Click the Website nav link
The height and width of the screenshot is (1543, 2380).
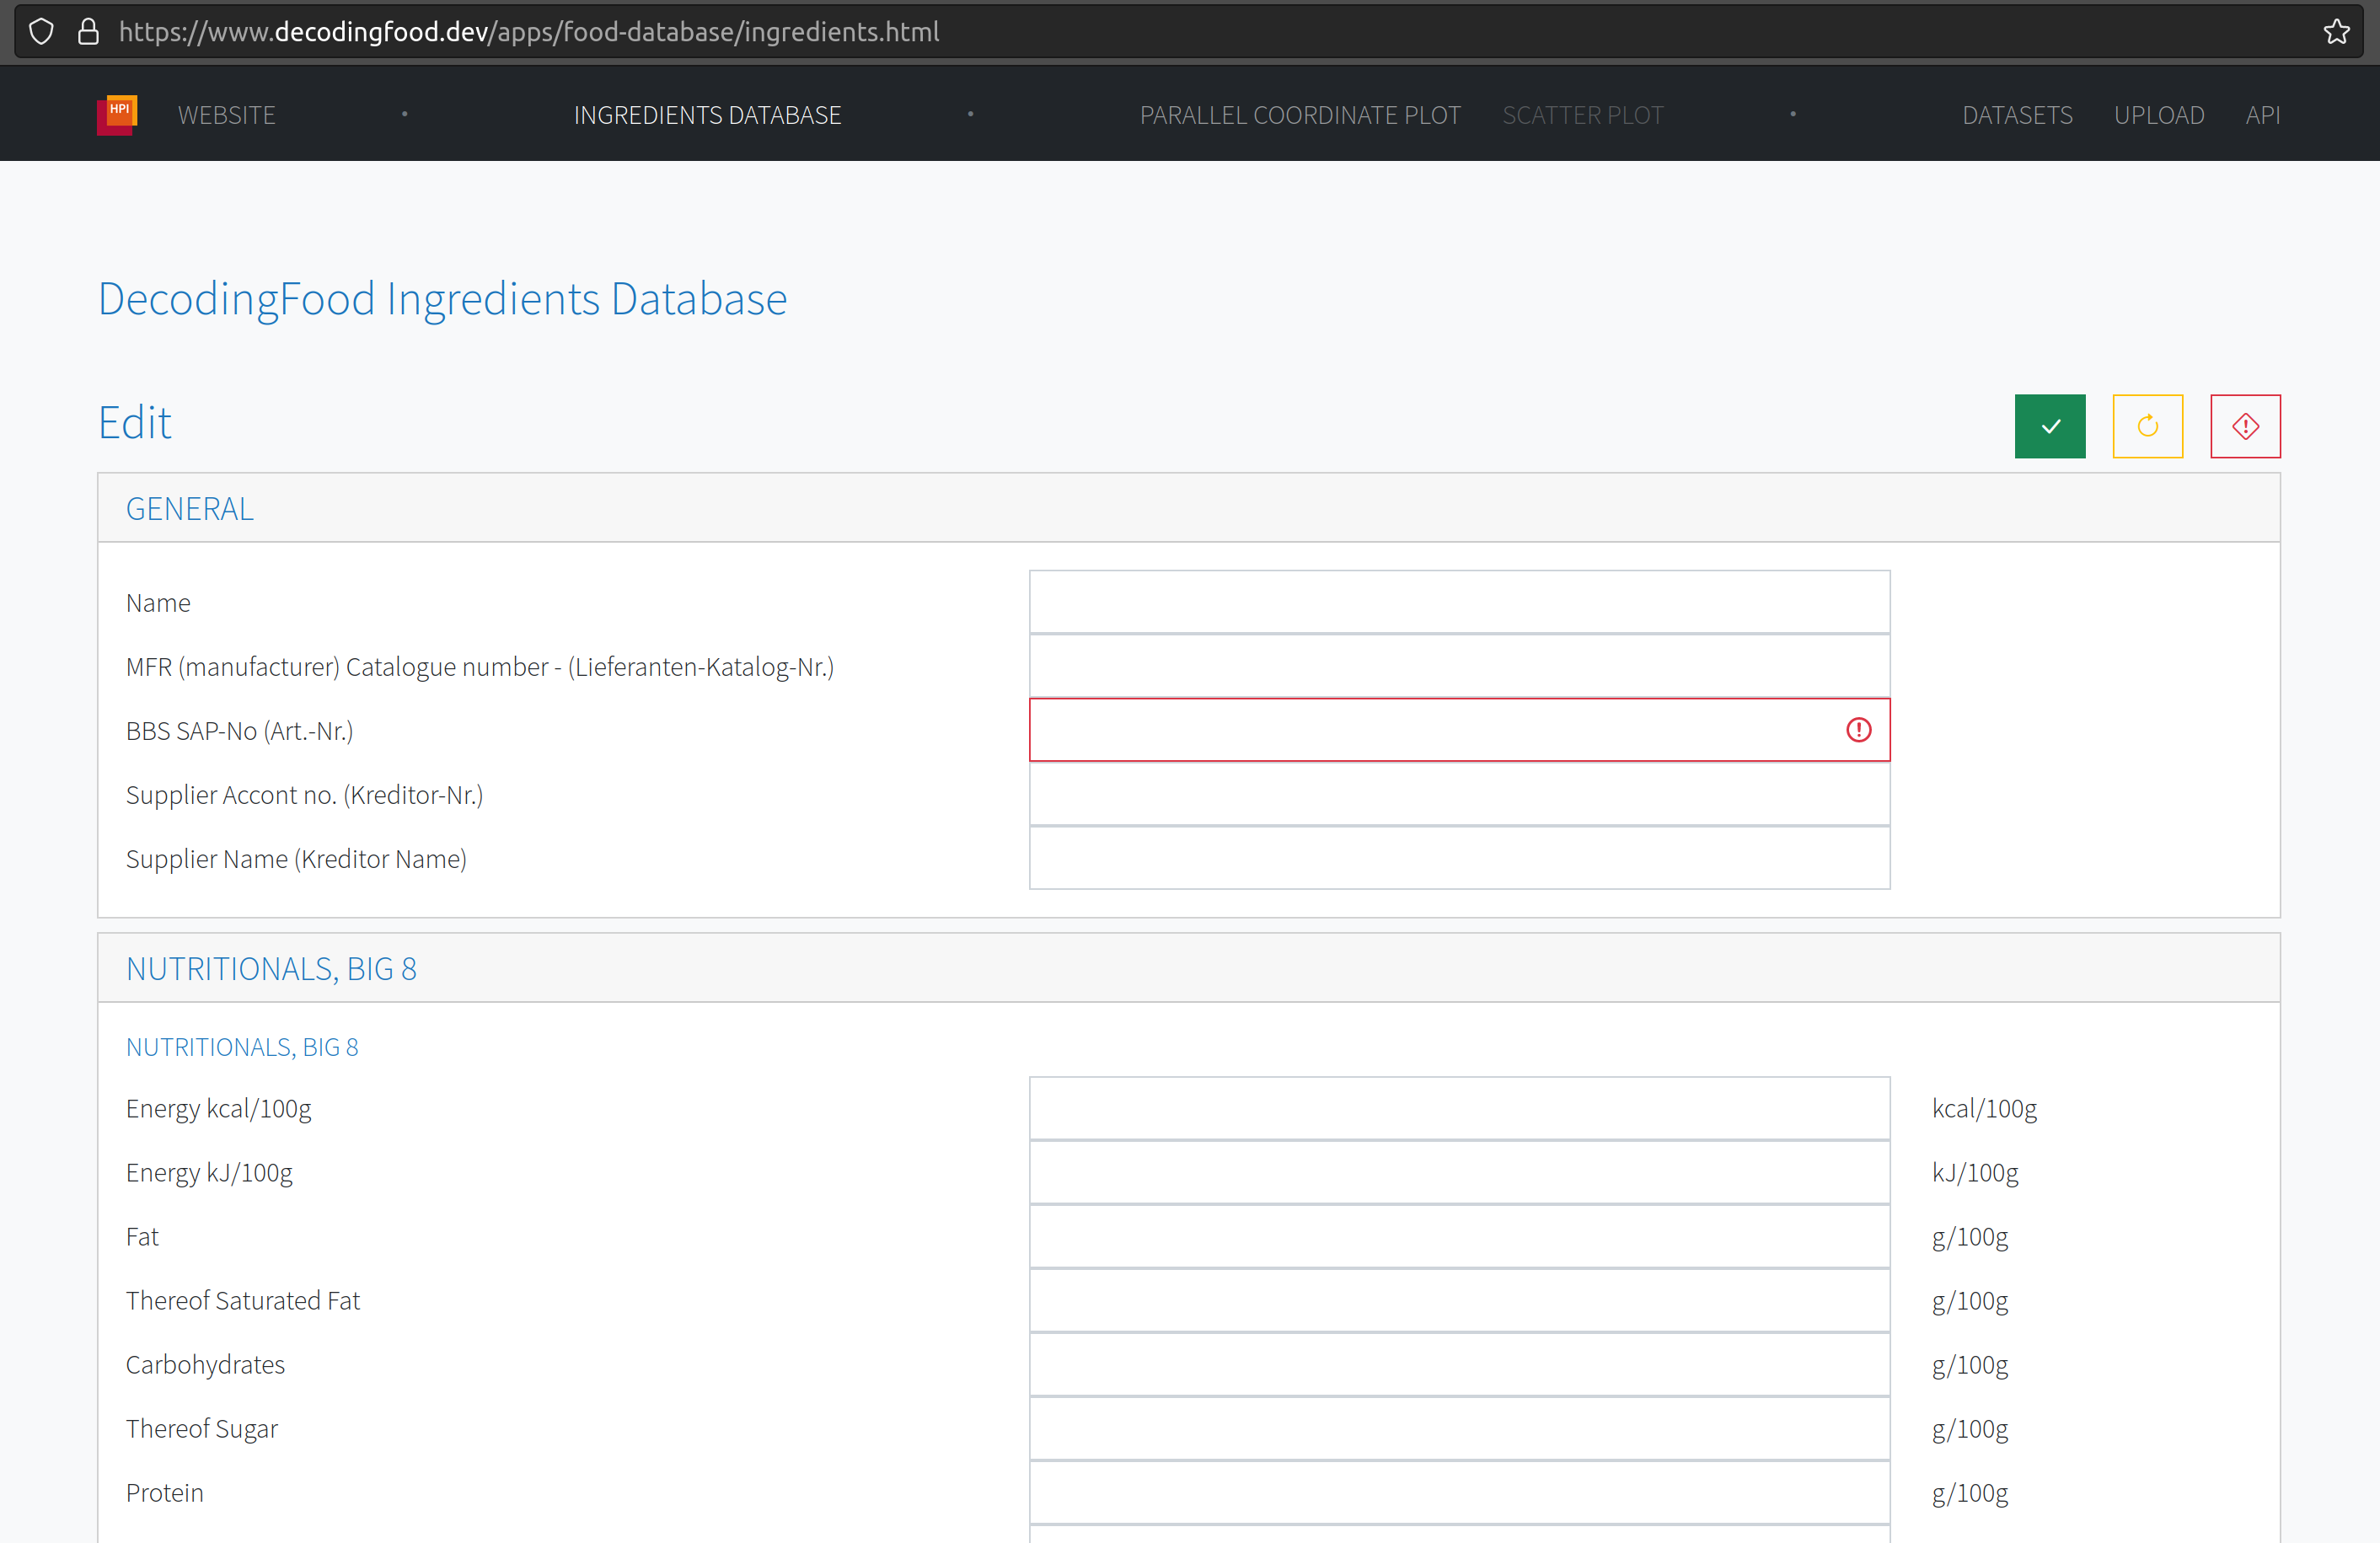click(x=226, y=115)
